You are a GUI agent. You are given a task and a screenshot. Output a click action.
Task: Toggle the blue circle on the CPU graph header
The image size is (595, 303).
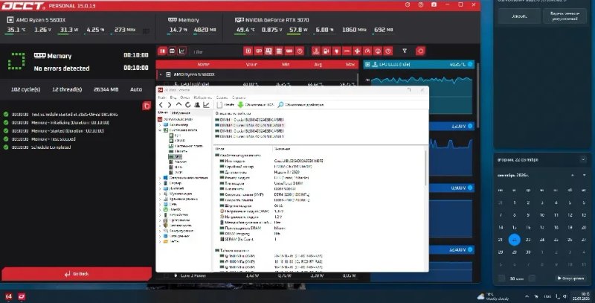point(470,64)
